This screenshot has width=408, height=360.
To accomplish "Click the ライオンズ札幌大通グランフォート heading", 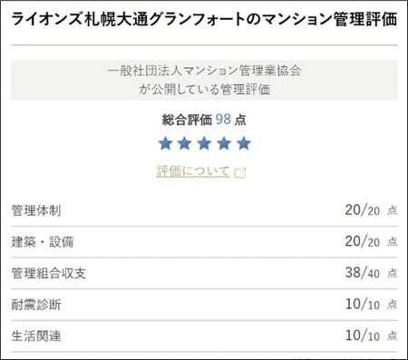I will coord(204,19).
